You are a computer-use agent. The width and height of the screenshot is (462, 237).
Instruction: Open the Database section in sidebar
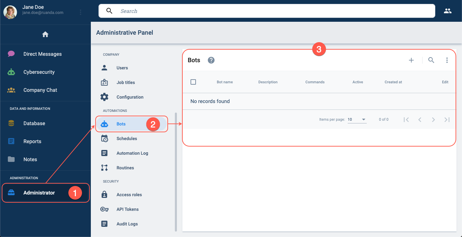click(34, 123)
